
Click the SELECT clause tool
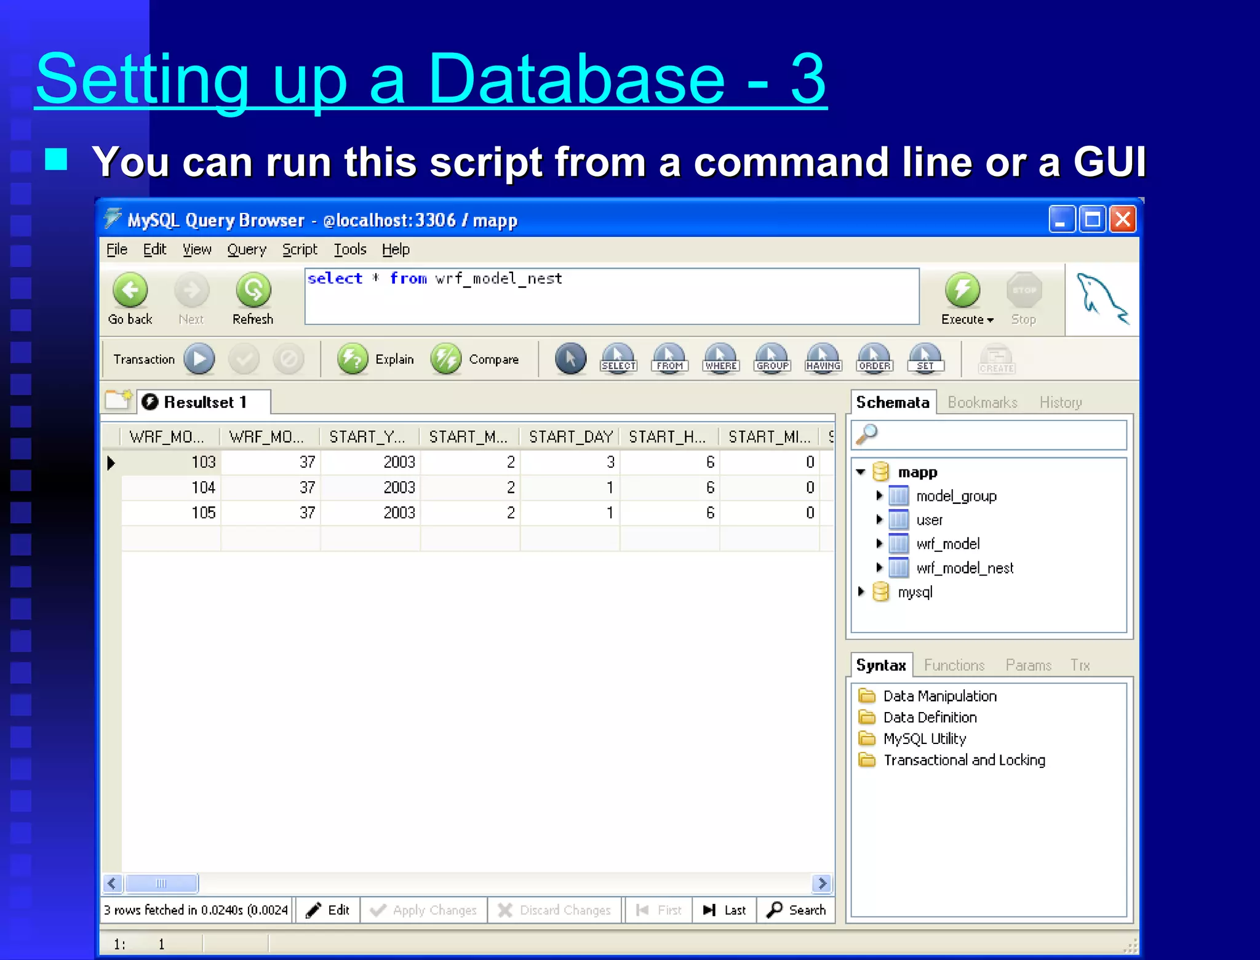[618, 359]
